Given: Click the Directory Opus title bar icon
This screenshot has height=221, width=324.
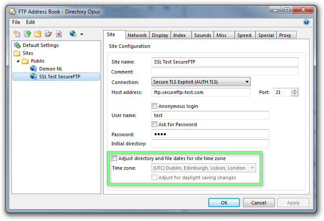Looking at the screenshot, I should point(13,12).
